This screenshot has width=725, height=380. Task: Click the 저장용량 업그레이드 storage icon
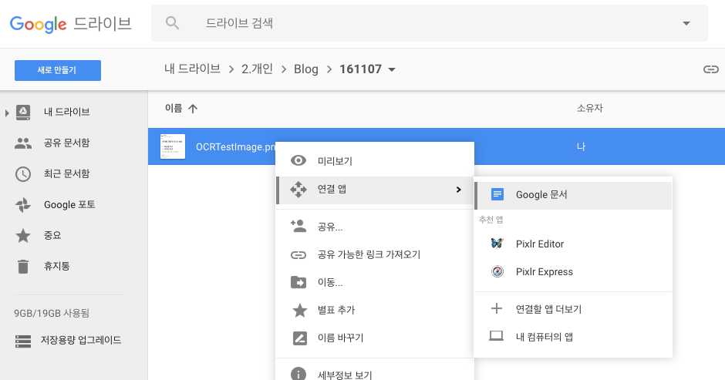click(23, 341)
